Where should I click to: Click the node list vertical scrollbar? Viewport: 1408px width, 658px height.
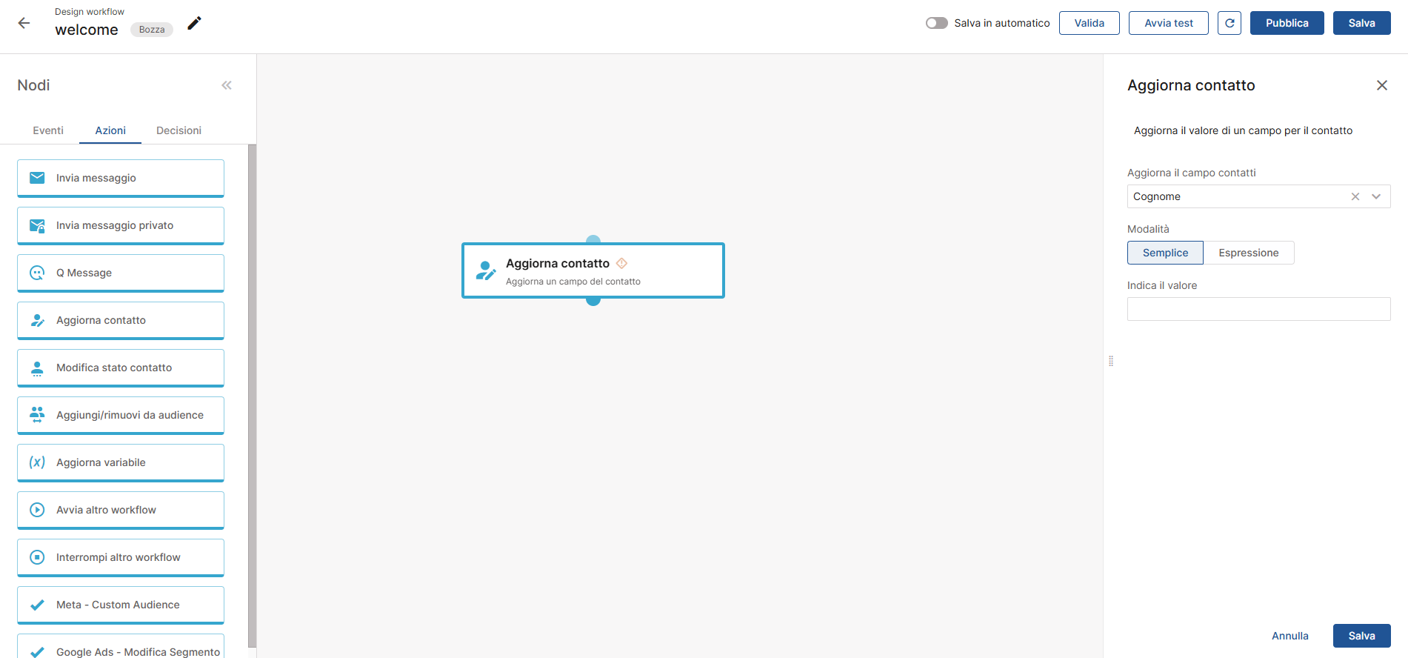click(252, 393)
